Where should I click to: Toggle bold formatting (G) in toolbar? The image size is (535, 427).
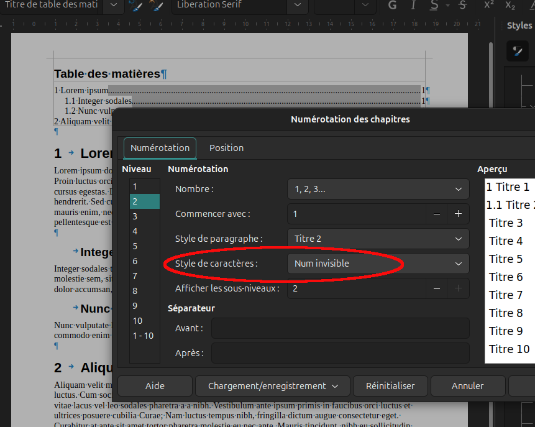click(392, 5)
